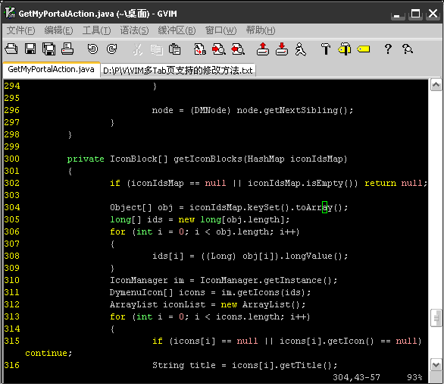Click the Redo toolbar icon

pyautogui.click(x=111, y=49)
